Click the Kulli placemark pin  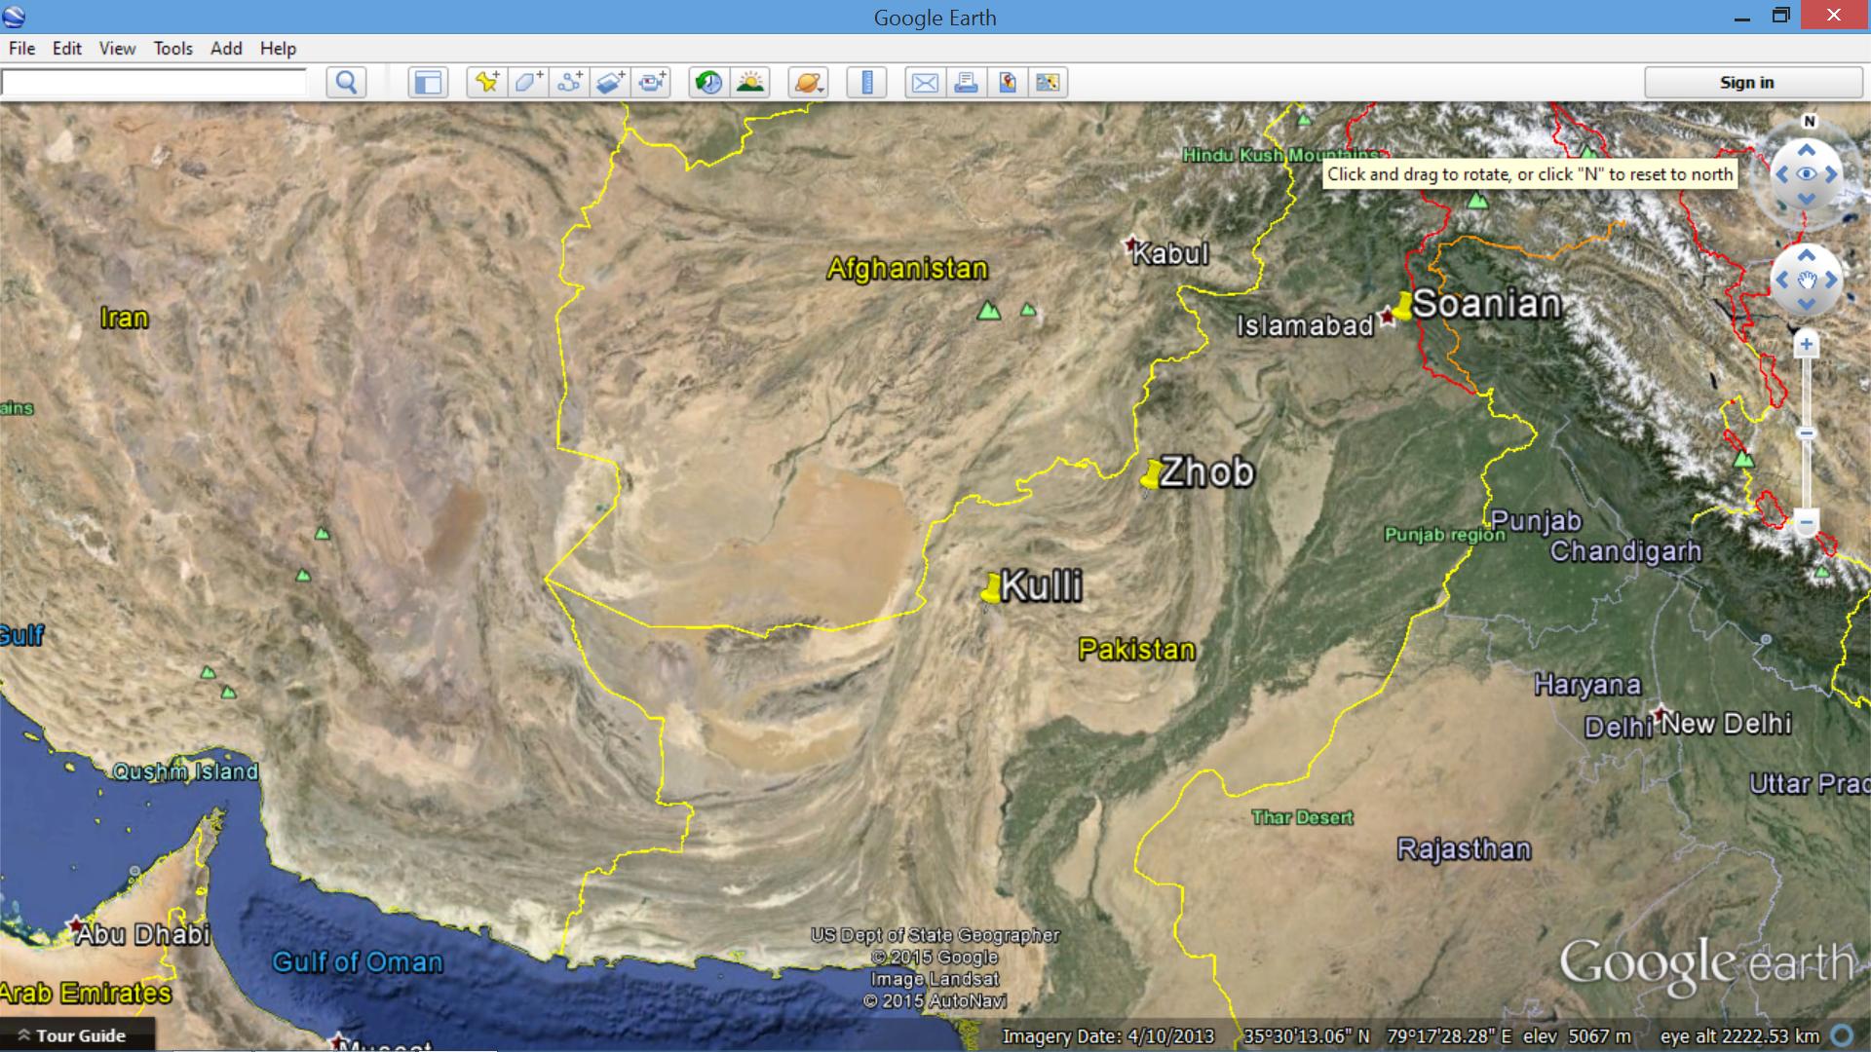coord(991,588)
